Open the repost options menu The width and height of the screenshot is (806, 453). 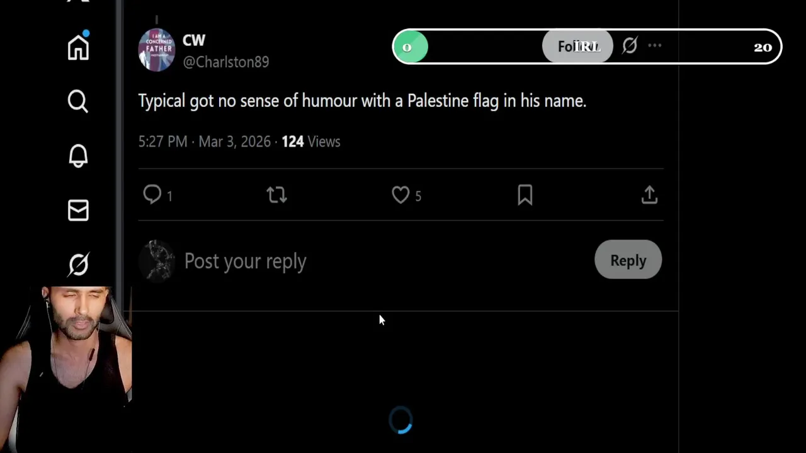(x=276, y=195)
